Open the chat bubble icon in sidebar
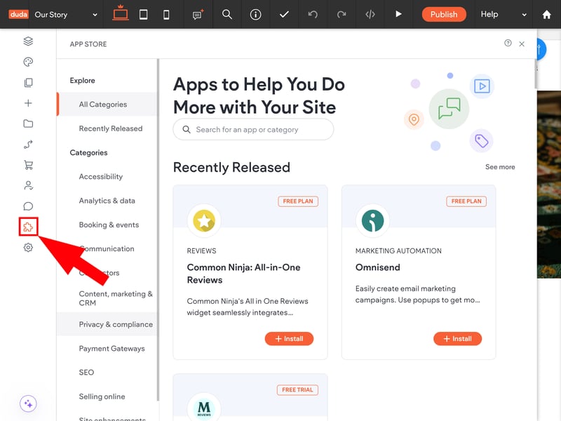 [x=28, y=206]
